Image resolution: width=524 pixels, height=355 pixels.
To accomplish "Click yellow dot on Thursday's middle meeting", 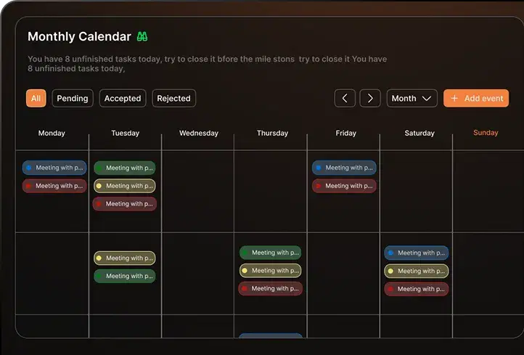I will 245,271.
